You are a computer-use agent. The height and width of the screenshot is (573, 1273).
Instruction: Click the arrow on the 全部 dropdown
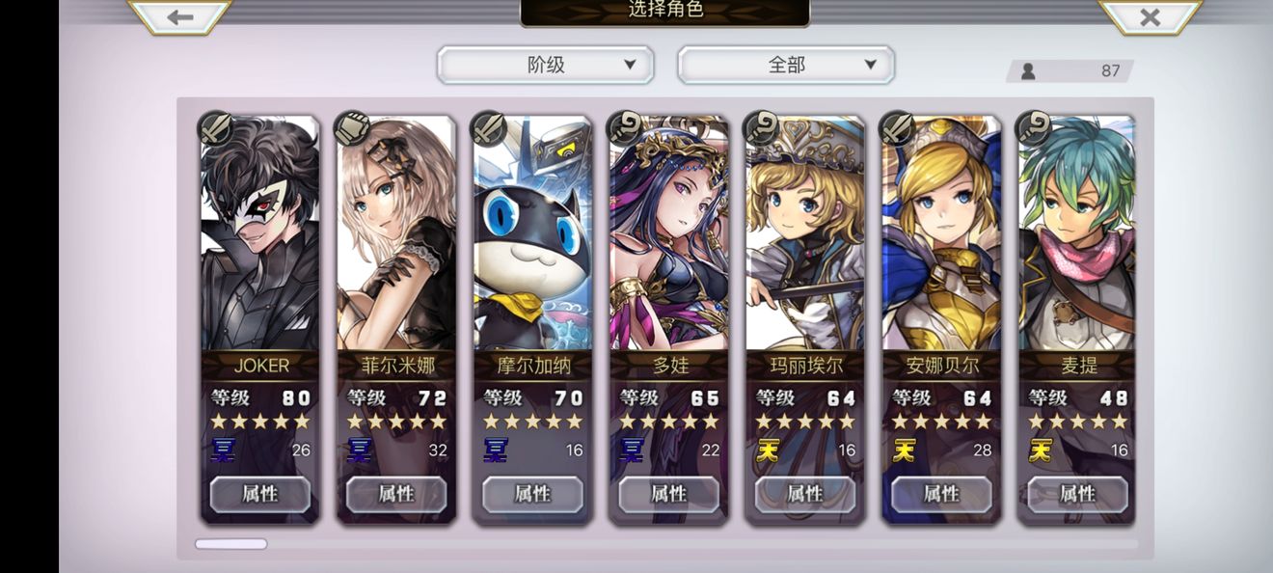pyautogui.click(x=870, y=65)
